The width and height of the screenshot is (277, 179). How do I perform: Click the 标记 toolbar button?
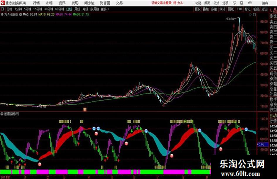247,9
